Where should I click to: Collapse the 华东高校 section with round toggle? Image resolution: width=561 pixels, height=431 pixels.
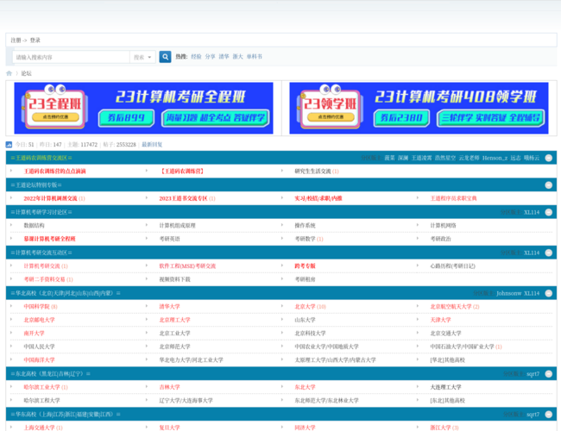[548, 415]
